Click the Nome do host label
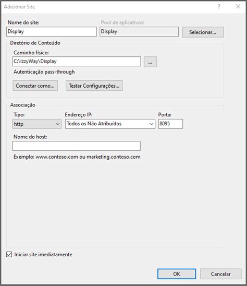 click(x=30, y=137)
